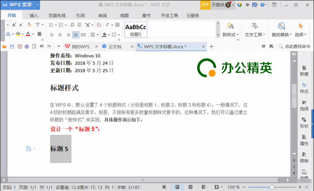Toggle justify alignment
The height and width of the screenshot is (191, 314).
[76, 35]
